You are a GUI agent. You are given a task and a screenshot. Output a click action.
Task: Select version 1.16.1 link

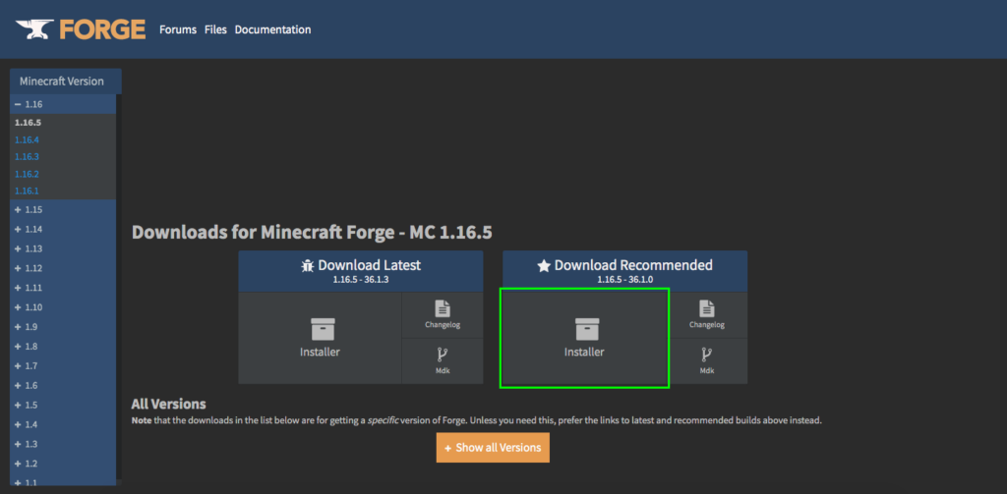pos(27,191)
